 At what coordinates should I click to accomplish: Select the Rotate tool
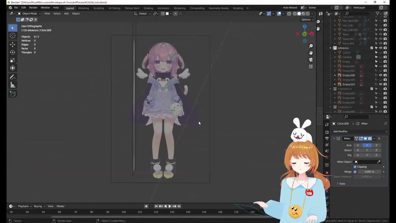[12, 52]
